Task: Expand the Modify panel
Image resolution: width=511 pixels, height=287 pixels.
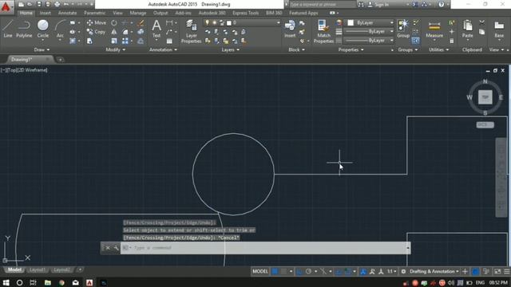Action: tap(115, 49)
